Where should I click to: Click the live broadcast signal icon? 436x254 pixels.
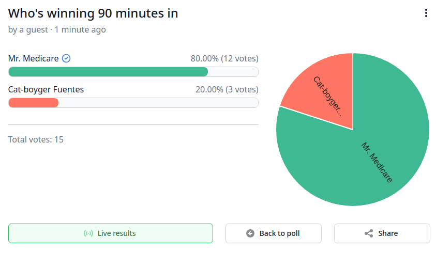coord(88,233)
